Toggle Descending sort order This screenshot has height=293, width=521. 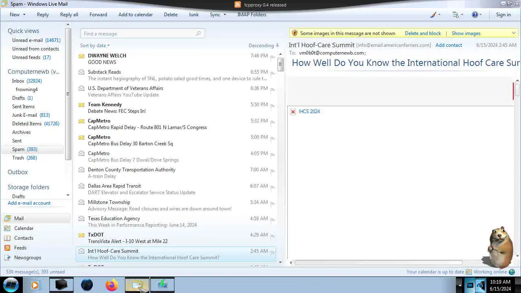[264, 46]
